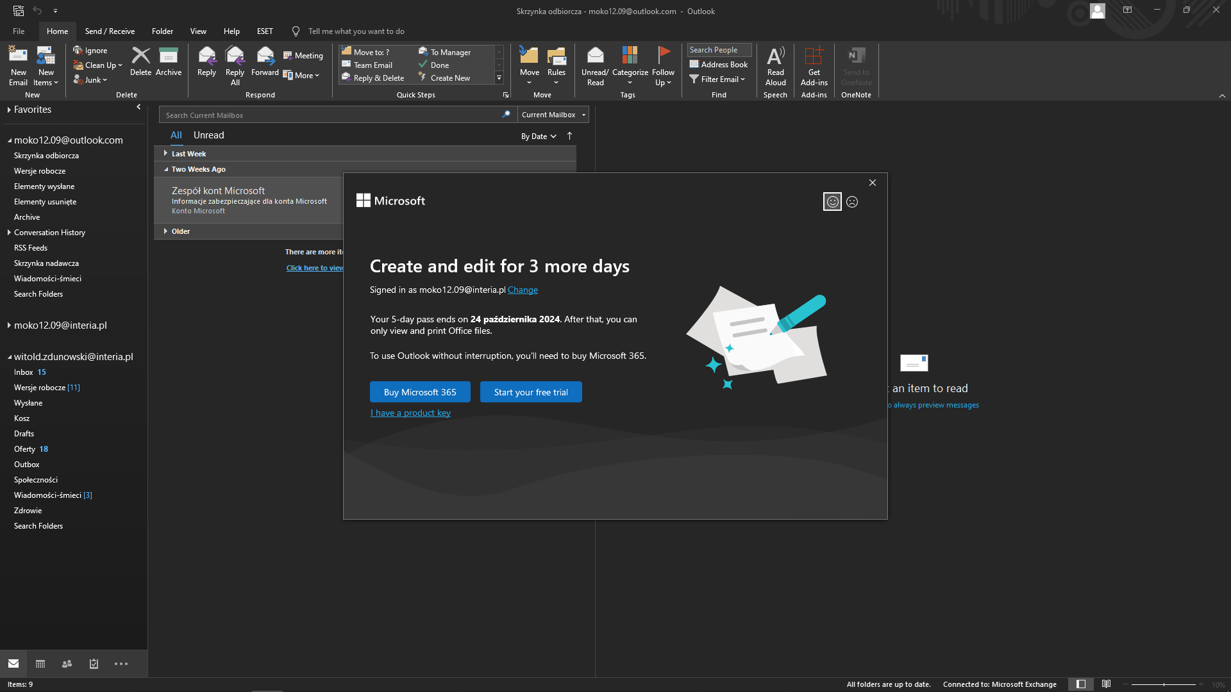The image size is (1231, 692).
Task: Switch to Reading view in status bar
Action: 1107,684
